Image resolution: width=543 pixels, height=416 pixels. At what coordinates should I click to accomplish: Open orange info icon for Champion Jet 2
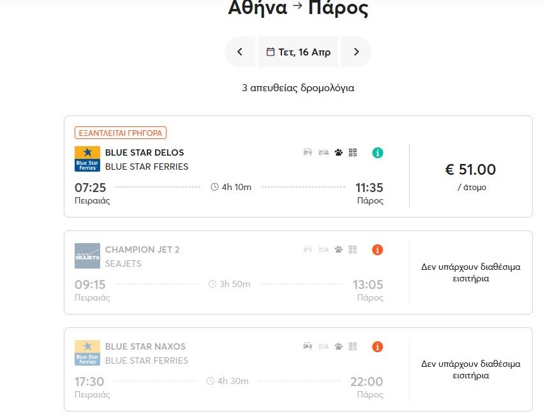point(378,249)
